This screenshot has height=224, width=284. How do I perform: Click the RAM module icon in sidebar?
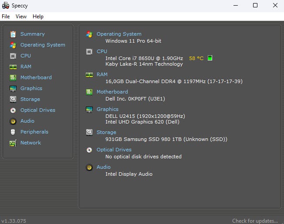coord(13,67)
